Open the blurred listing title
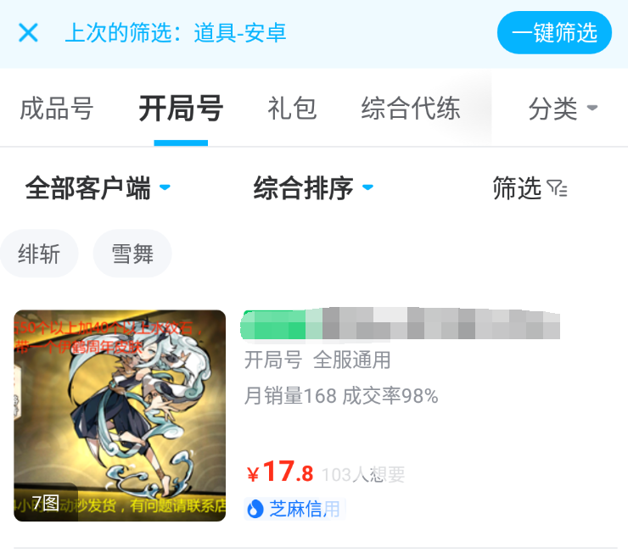628x558 pixels. (x=400, y=325)
